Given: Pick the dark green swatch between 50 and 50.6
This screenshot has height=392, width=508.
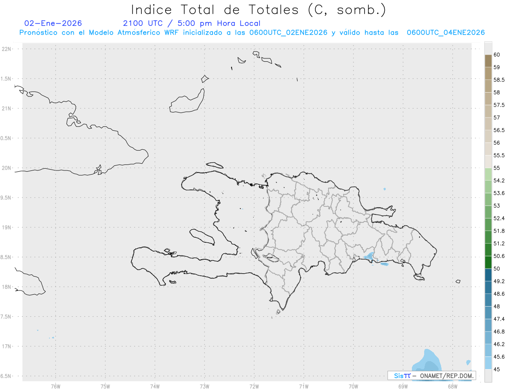Looking at the screenshot, I should 488,262.
